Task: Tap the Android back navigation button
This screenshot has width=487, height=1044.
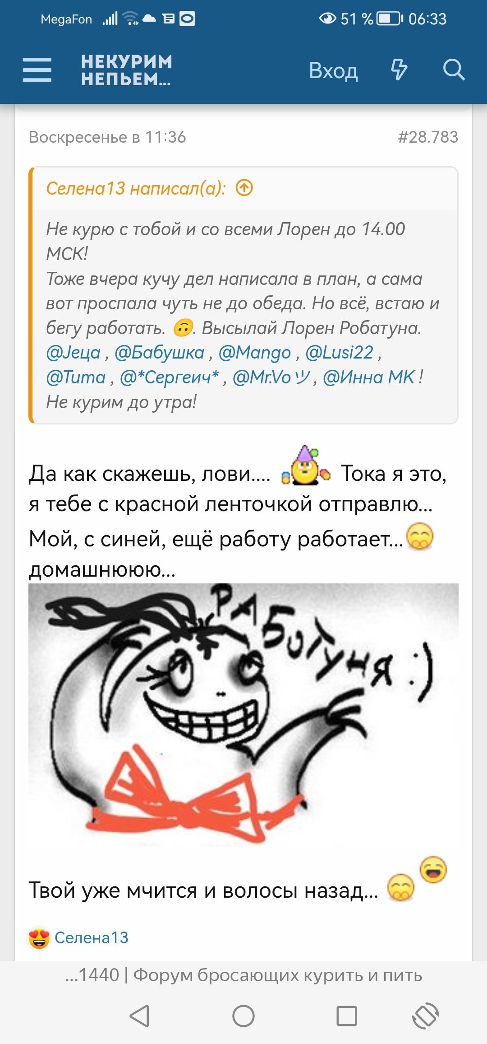Action: (x=139, y=1016)
